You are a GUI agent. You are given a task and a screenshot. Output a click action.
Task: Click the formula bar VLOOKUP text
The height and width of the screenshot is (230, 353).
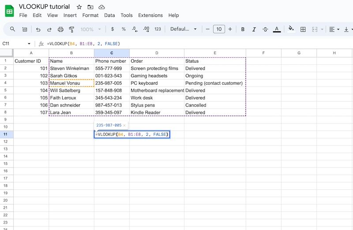[x=83, y=44]
